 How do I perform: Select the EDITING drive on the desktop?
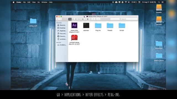click(x=159, y=20)
